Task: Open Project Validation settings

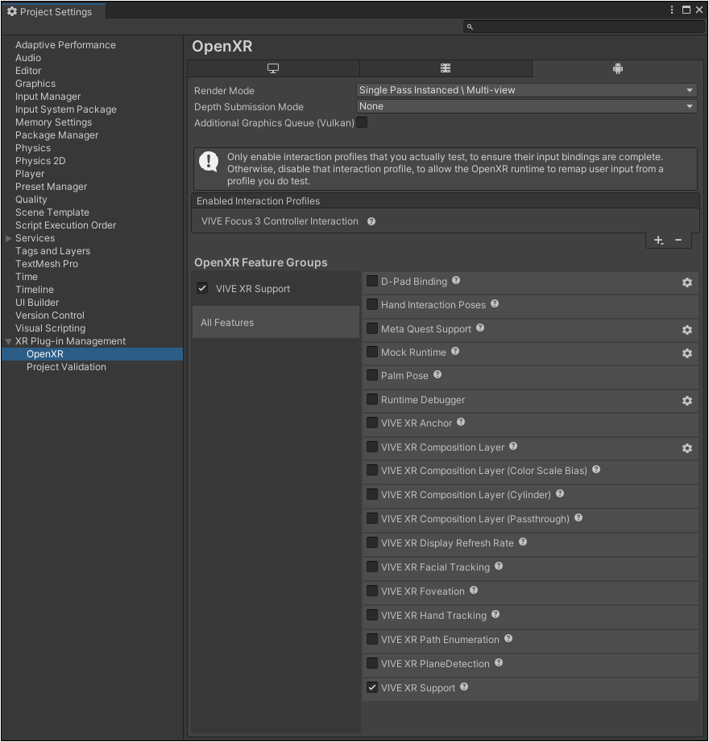Action: pyautogui.click(x=66, y=367)
